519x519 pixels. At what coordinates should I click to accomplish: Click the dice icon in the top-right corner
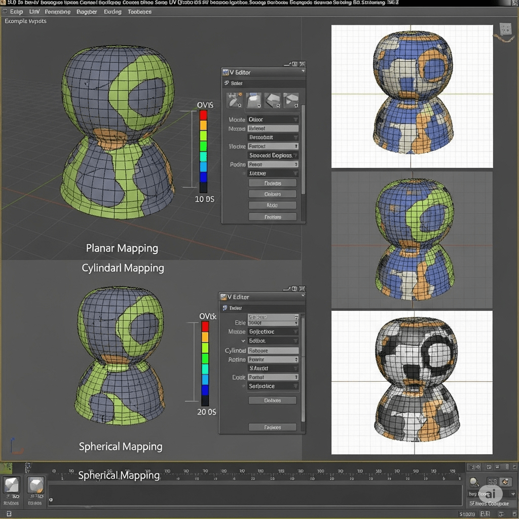click(505, 29)
